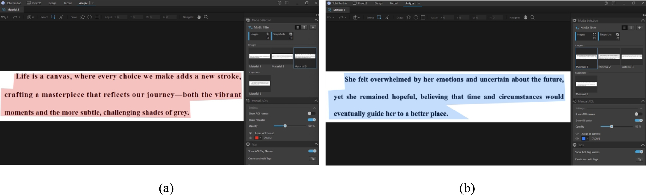Viewport: 646px width, 195px height.
Task: Switch to list view in window (a) Media Filter
Action: pyautogui.click(x=304, y=27)
